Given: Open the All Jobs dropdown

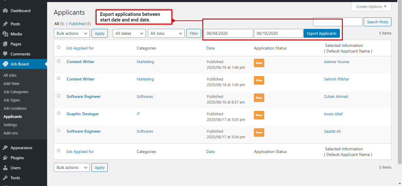Looking at the screenshot, I should tap(166, 33).
